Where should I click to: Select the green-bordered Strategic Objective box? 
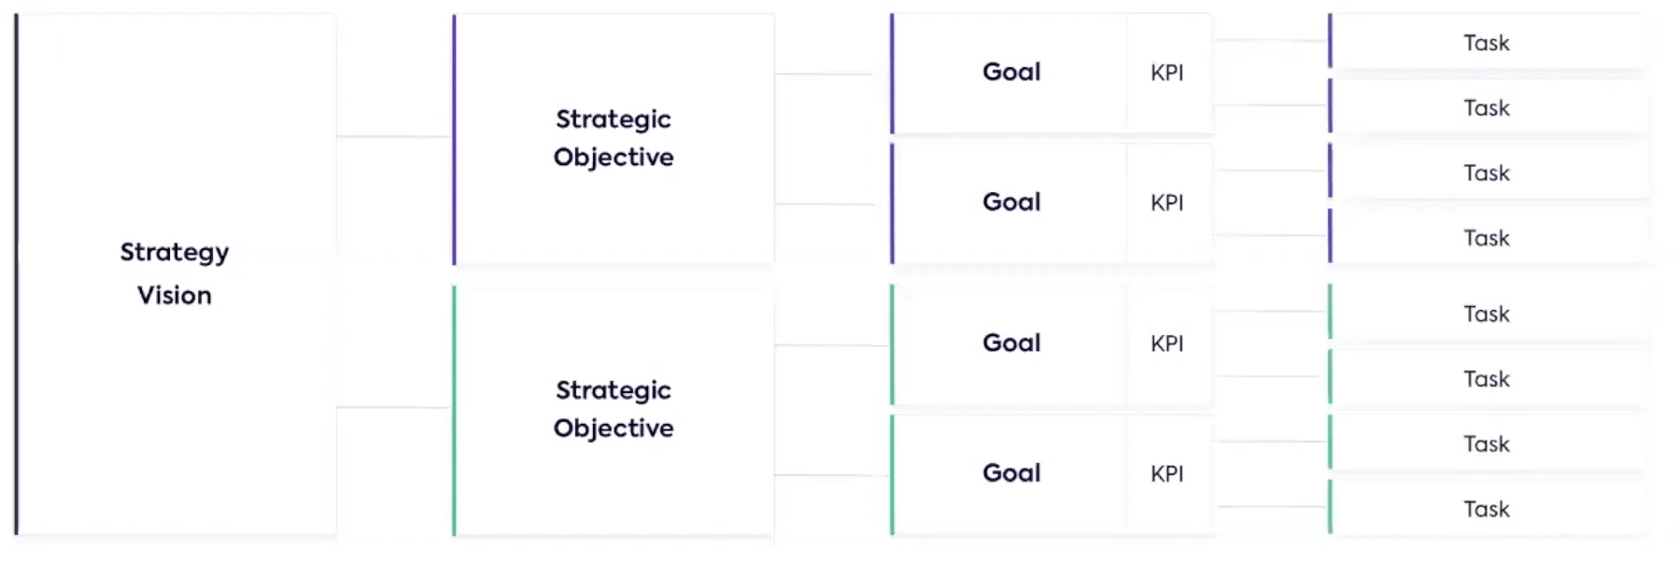[613, 409]
